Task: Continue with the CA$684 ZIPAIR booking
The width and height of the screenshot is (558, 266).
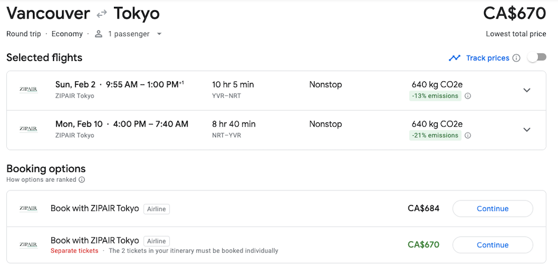Action: (x=492, y=209)
